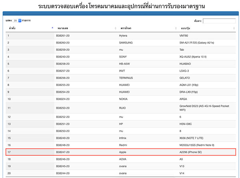Select cell B36024-20
Viewport: 240px width, 178px height.
click(x=63, y=99)
